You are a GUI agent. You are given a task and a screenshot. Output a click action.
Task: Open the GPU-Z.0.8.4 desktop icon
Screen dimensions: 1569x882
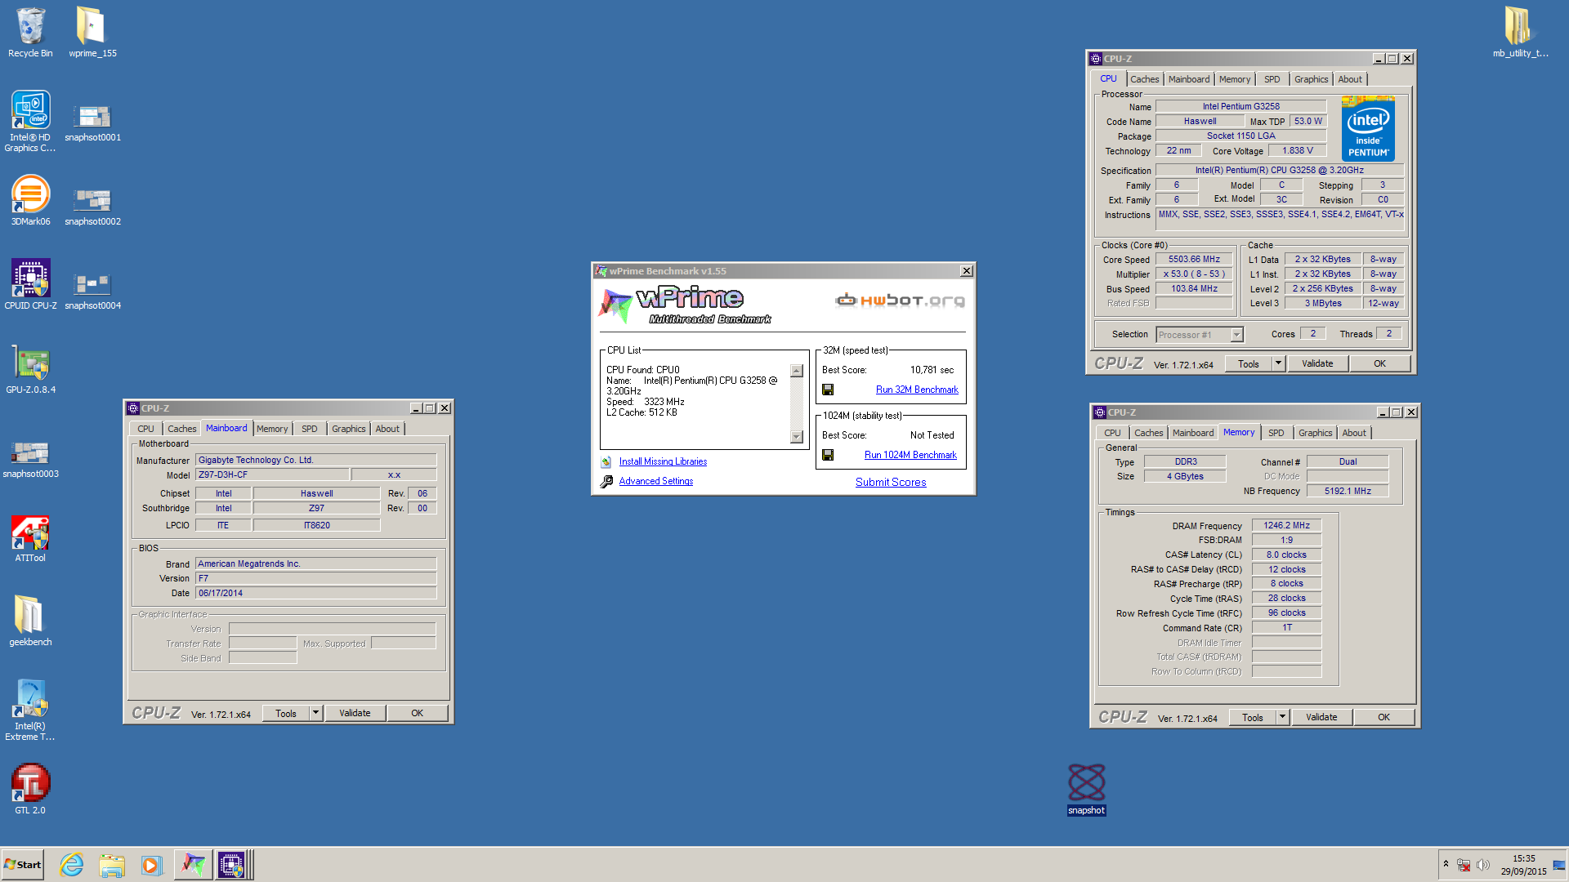(x=30, y=368)
